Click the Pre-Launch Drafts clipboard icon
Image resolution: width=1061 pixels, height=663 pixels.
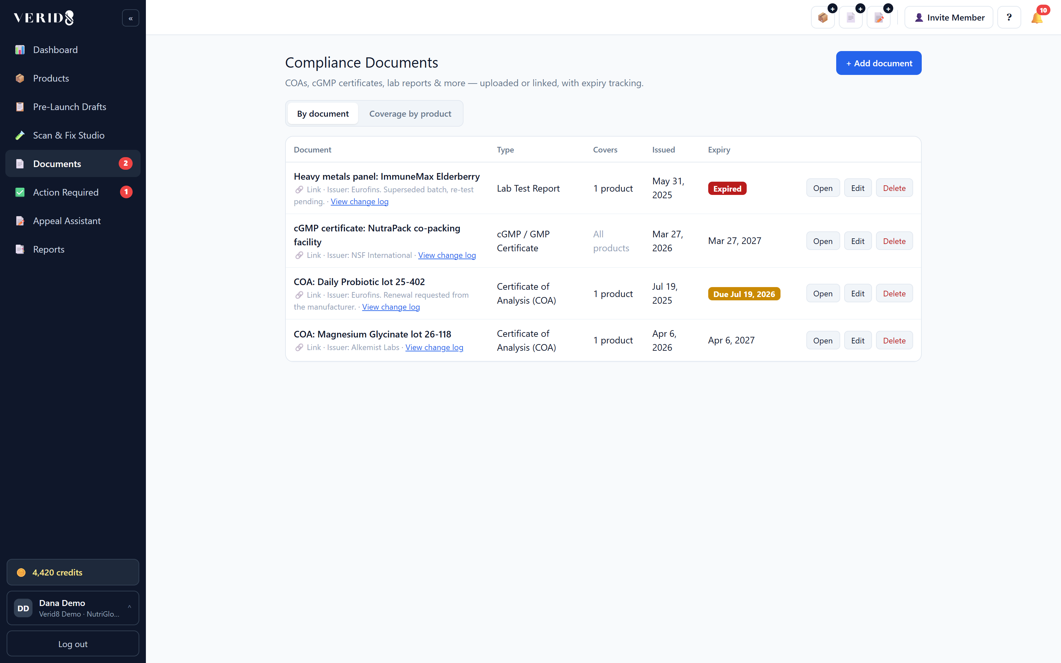20,106
